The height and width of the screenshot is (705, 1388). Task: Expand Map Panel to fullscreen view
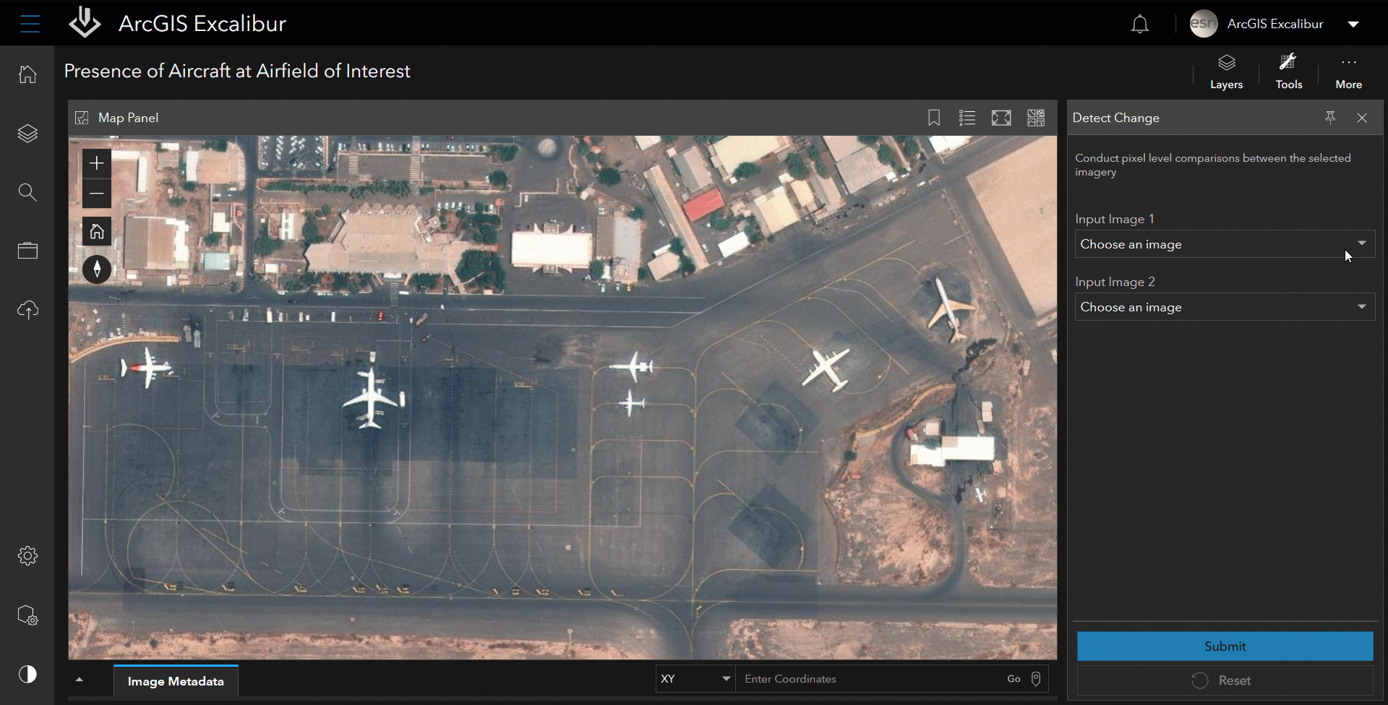coord(1001,117)
